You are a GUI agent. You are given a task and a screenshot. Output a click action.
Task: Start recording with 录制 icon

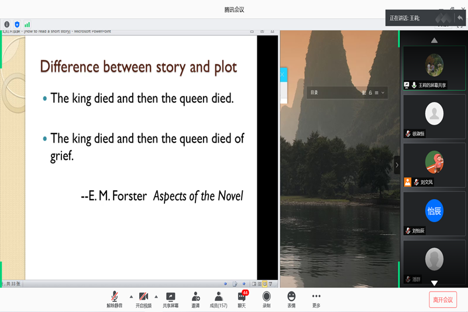(266, 297)
